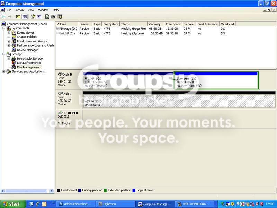Expand Quick Launch overflow chevron
Viewport: 277px width, 208px height.
[x=53, y=202]
